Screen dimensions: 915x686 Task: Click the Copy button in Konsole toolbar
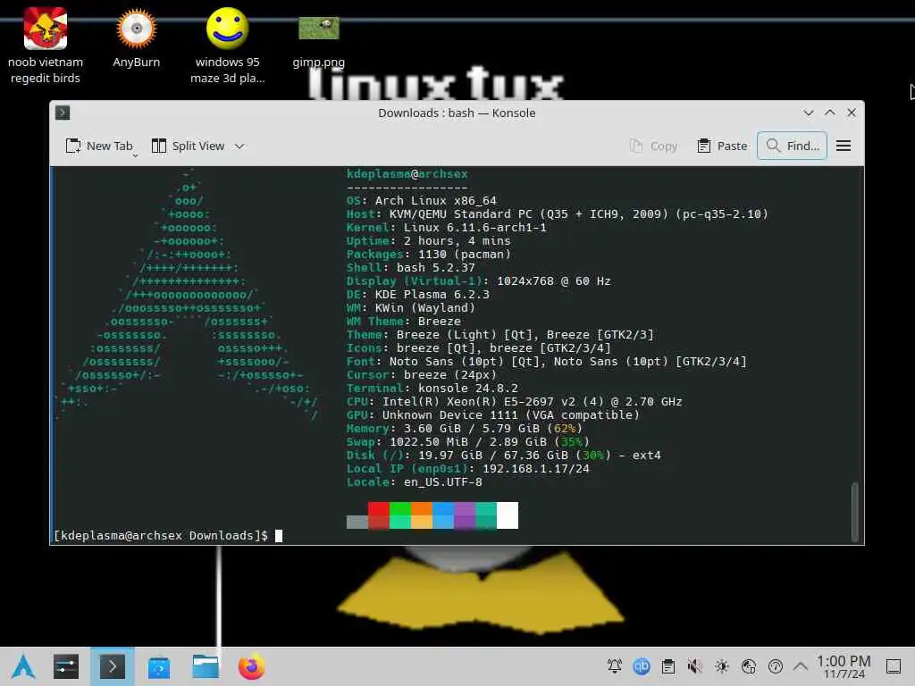pos(653,146)
